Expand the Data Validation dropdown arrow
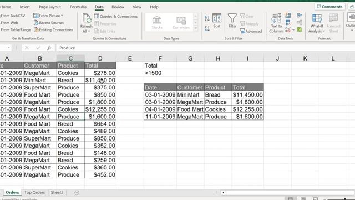The image size is (355, 200). tap(293, 29)
